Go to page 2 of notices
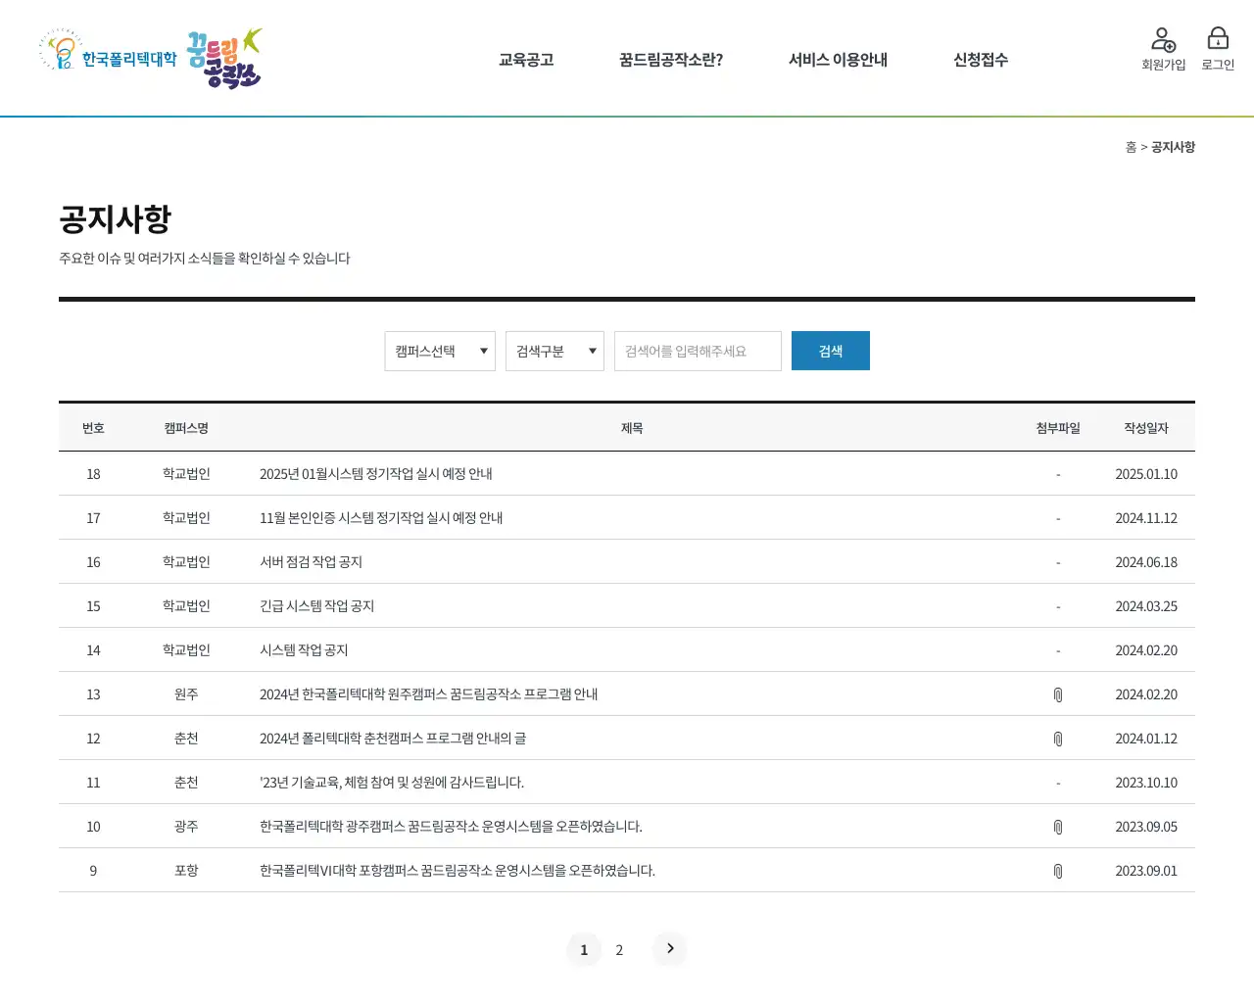 pyautogui.click(x=619, y=949)
